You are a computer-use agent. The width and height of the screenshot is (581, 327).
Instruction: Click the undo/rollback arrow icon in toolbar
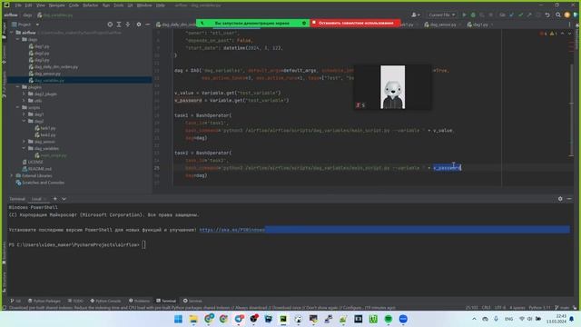(547, 15)
